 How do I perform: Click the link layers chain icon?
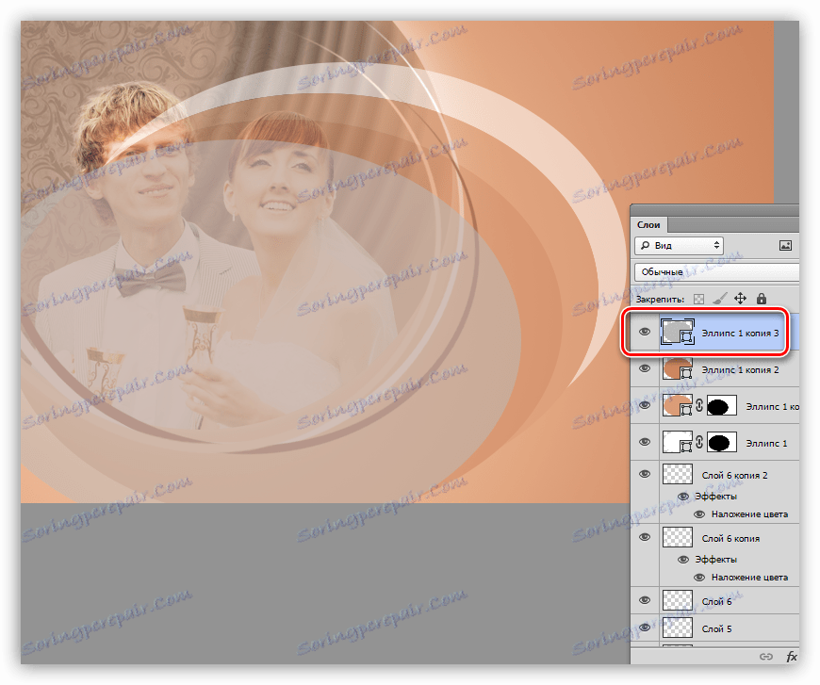pos(766,656)
